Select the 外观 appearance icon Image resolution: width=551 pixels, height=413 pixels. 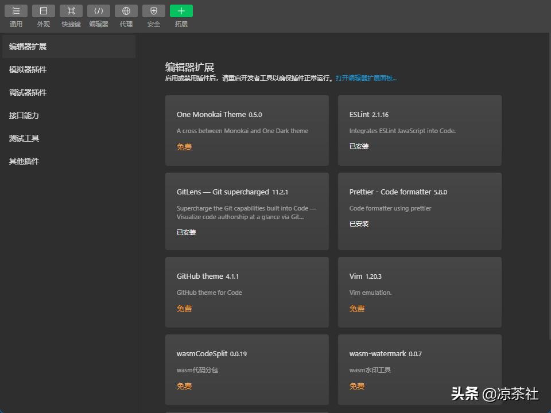(x=44, y=11)
